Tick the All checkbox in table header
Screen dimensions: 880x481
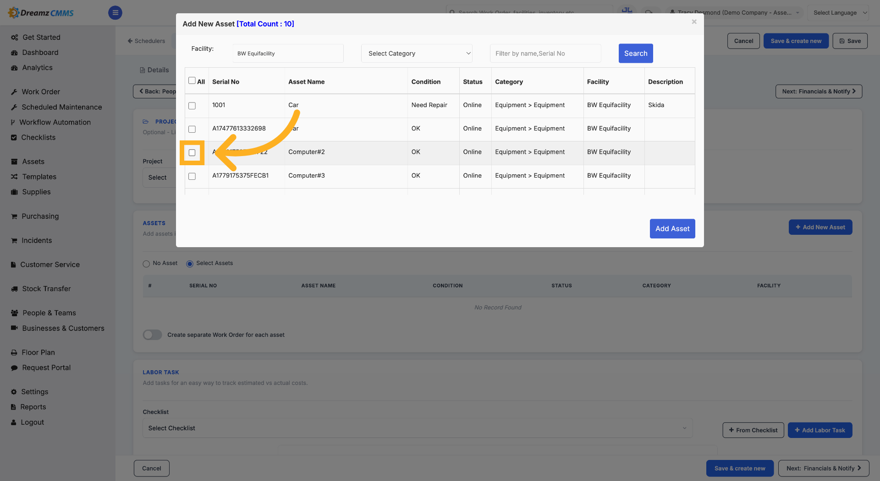tap(192, 81)
